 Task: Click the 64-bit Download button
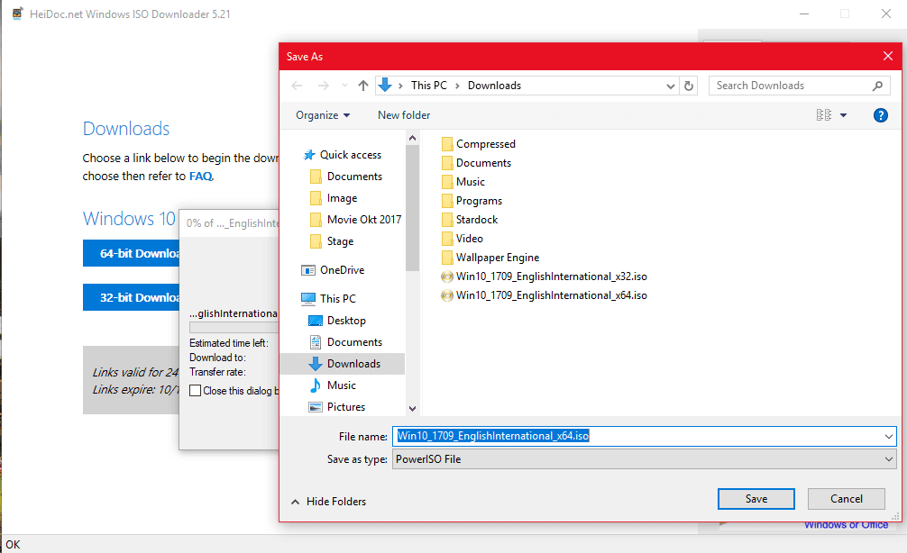click(132, 253)
